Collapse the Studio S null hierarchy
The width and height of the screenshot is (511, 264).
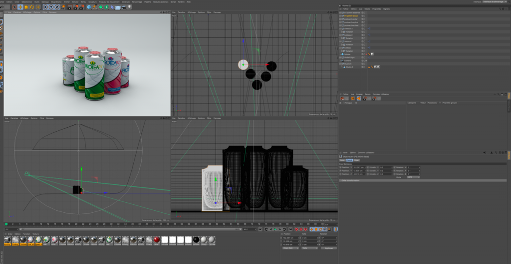point(340,64)
